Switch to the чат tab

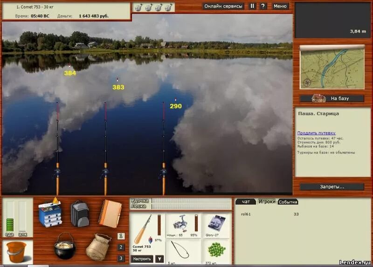pos(246,202)
